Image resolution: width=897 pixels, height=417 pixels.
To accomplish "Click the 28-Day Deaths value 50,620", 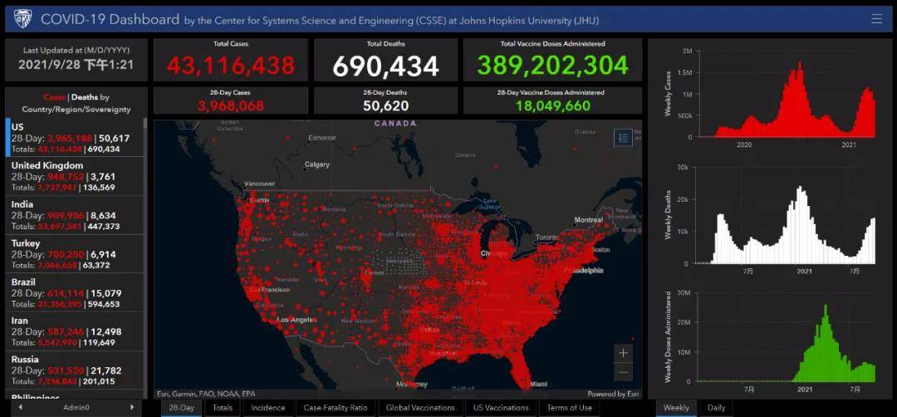I will [x=385, y=105].
